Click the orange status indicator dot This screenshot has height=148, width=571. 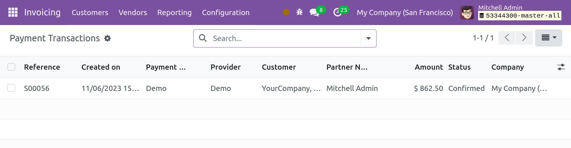click(286, 12)
